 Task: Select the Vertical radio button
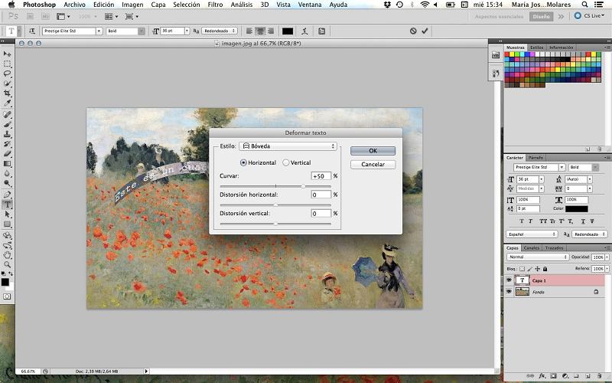286,162
